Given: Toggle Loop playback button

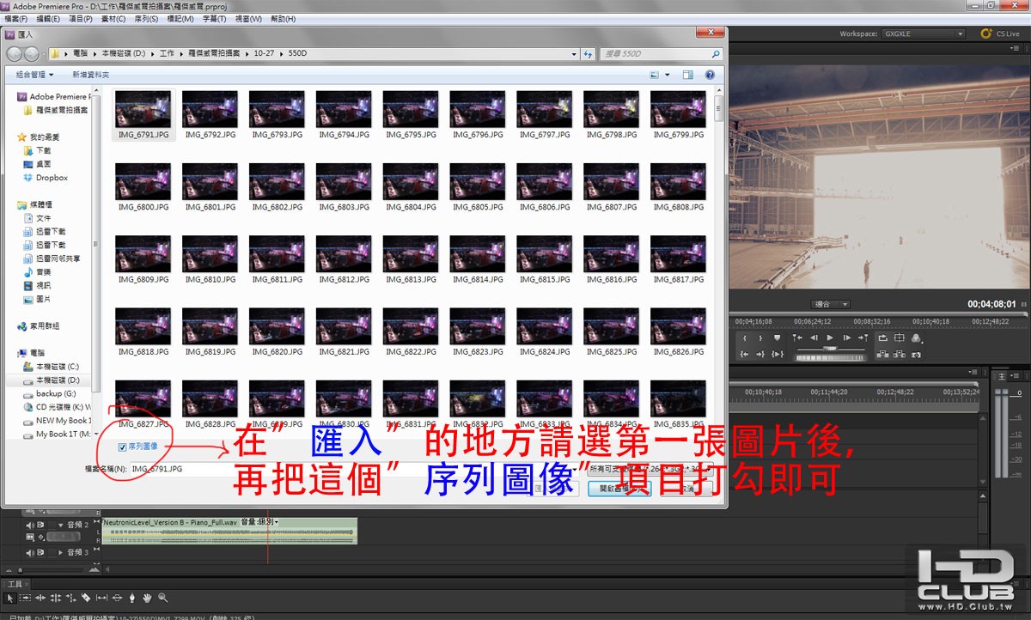Looking at the screenshot, I should pyautogui.click(x=882, y=338).
